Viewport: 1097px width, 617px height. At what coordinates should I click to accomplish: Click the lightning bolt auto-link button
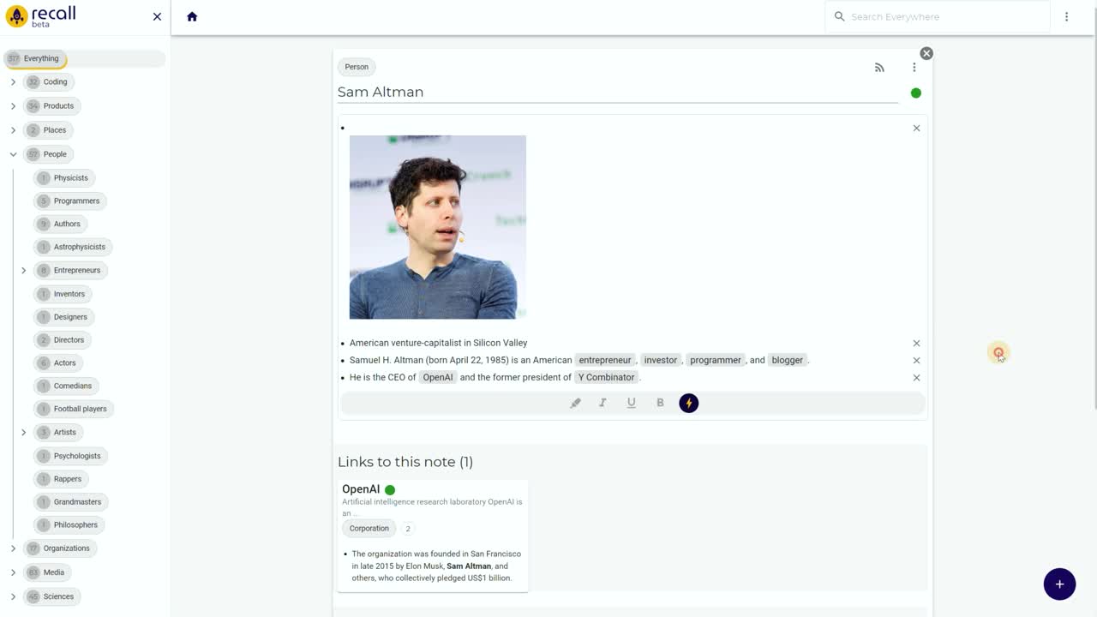(x=689, y=403)
